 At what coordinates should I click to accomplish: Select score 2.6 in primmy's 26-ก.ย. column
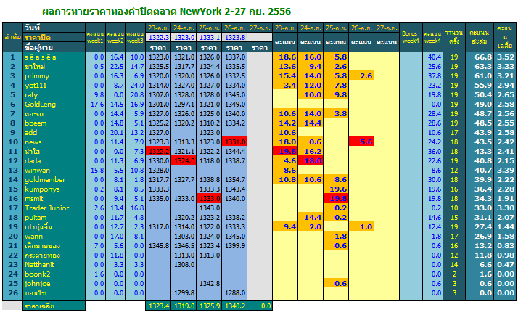tap(361, 76)
